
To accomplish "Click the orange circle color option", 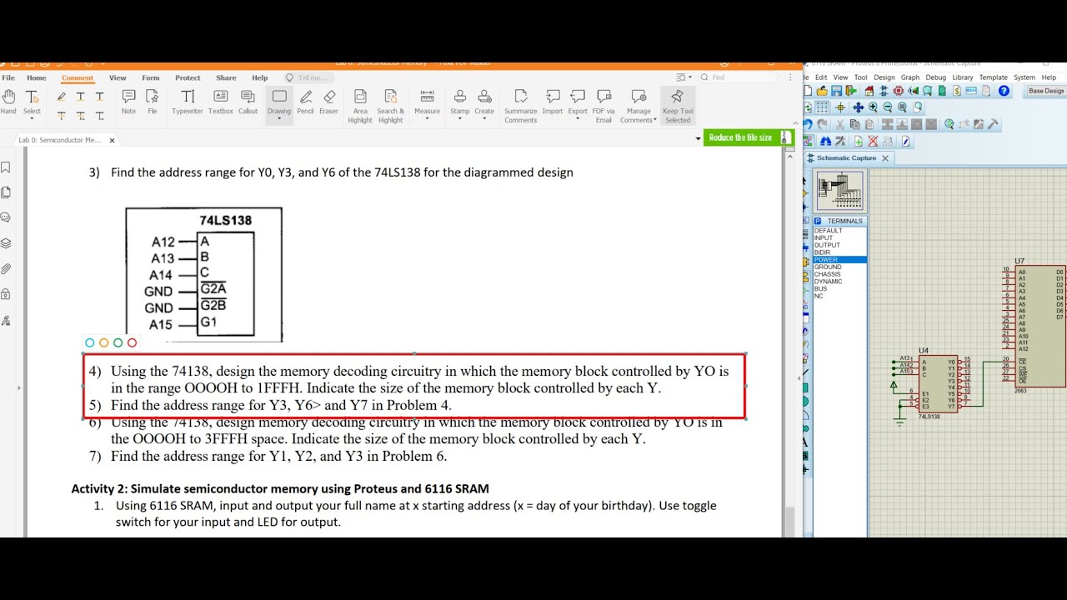I will tap(104, 342).
